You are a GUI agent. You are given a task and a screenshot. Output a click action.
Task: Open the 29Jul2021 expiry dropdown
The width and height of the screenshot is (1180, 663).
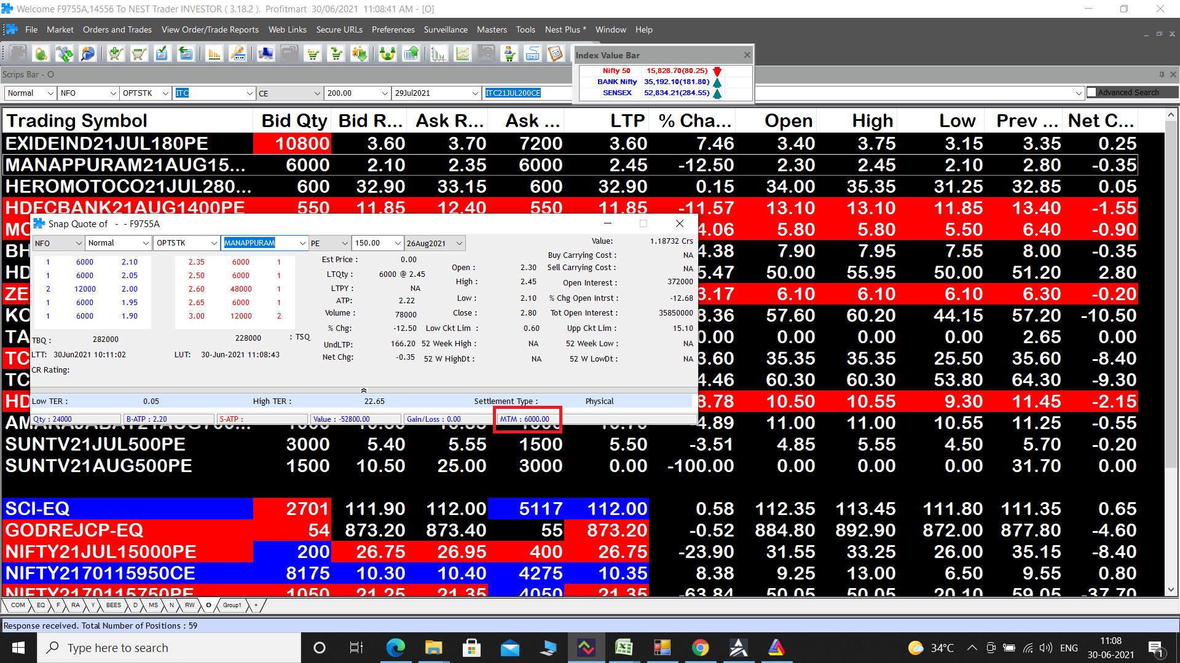tap(475, 93)
